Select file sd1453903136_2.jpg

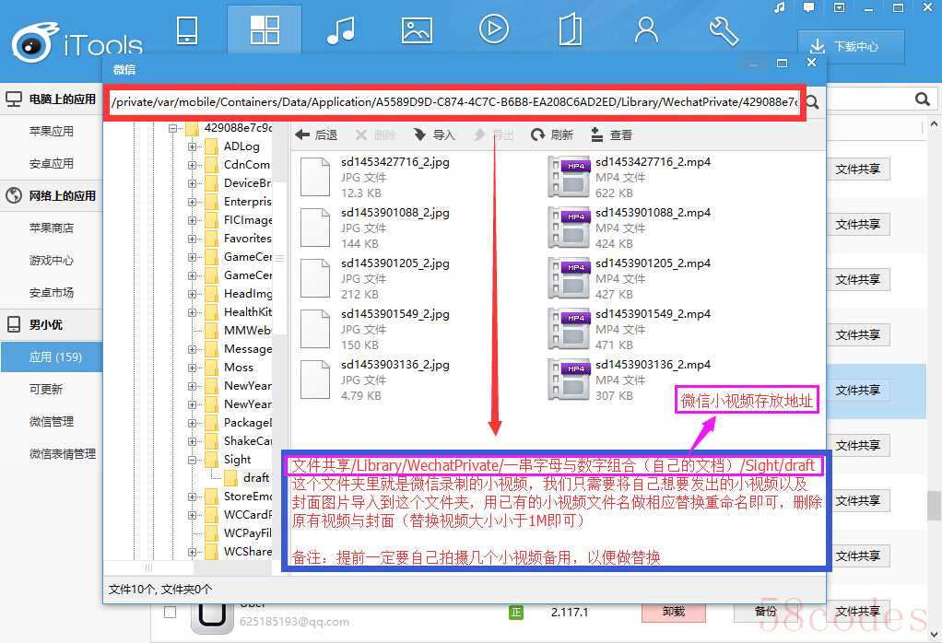point(375,380)
